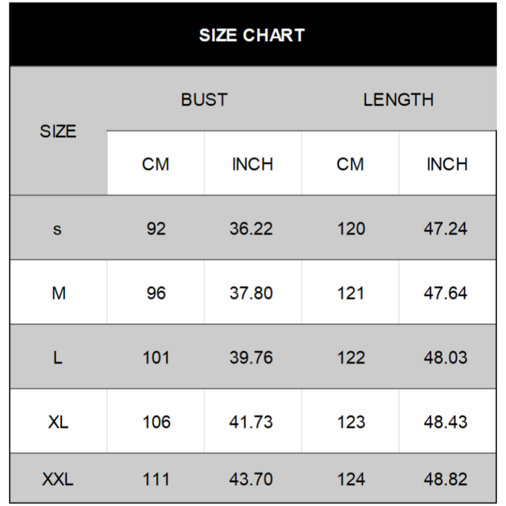
Task: Select the 122 length CM cell
Action: click(350, 358)
